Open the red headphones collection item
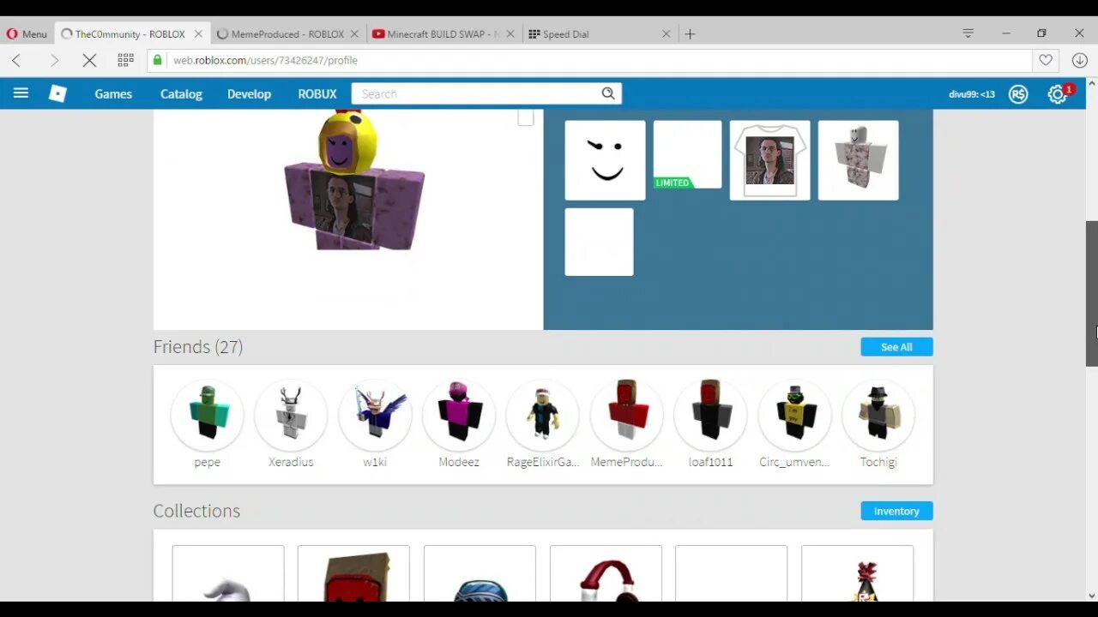 606,573
